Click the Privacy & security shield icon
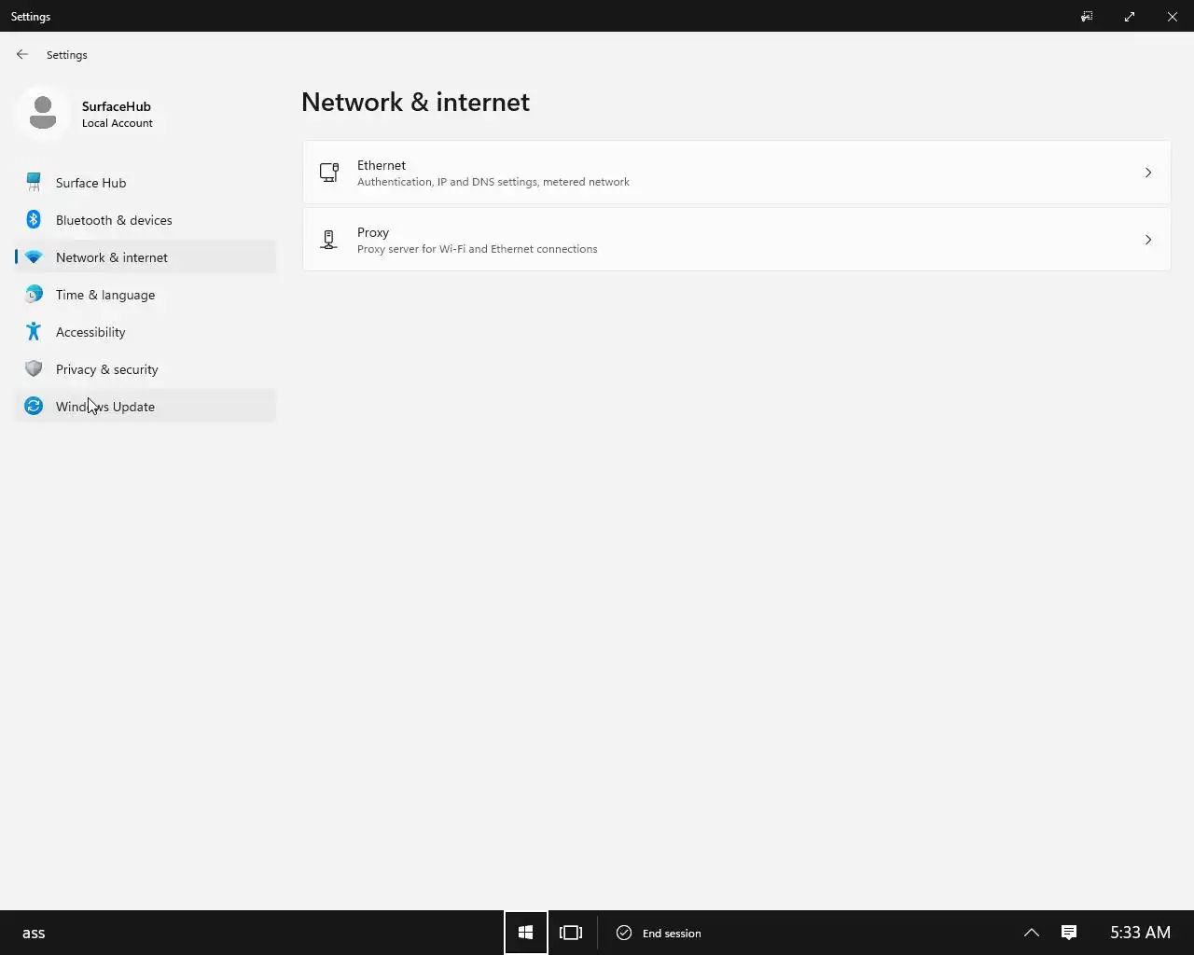The height and width of the screenshot is (955, 1194). coord(34,368)
